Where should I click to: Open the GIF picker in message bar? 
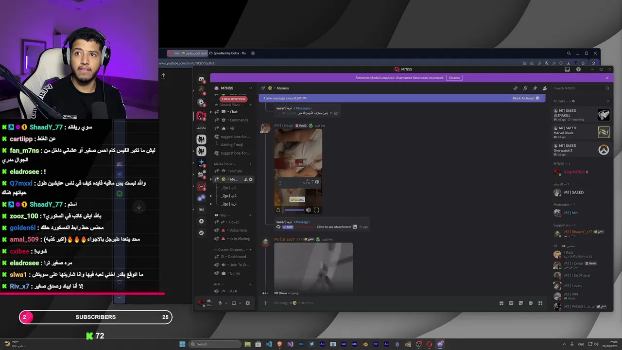511,303
